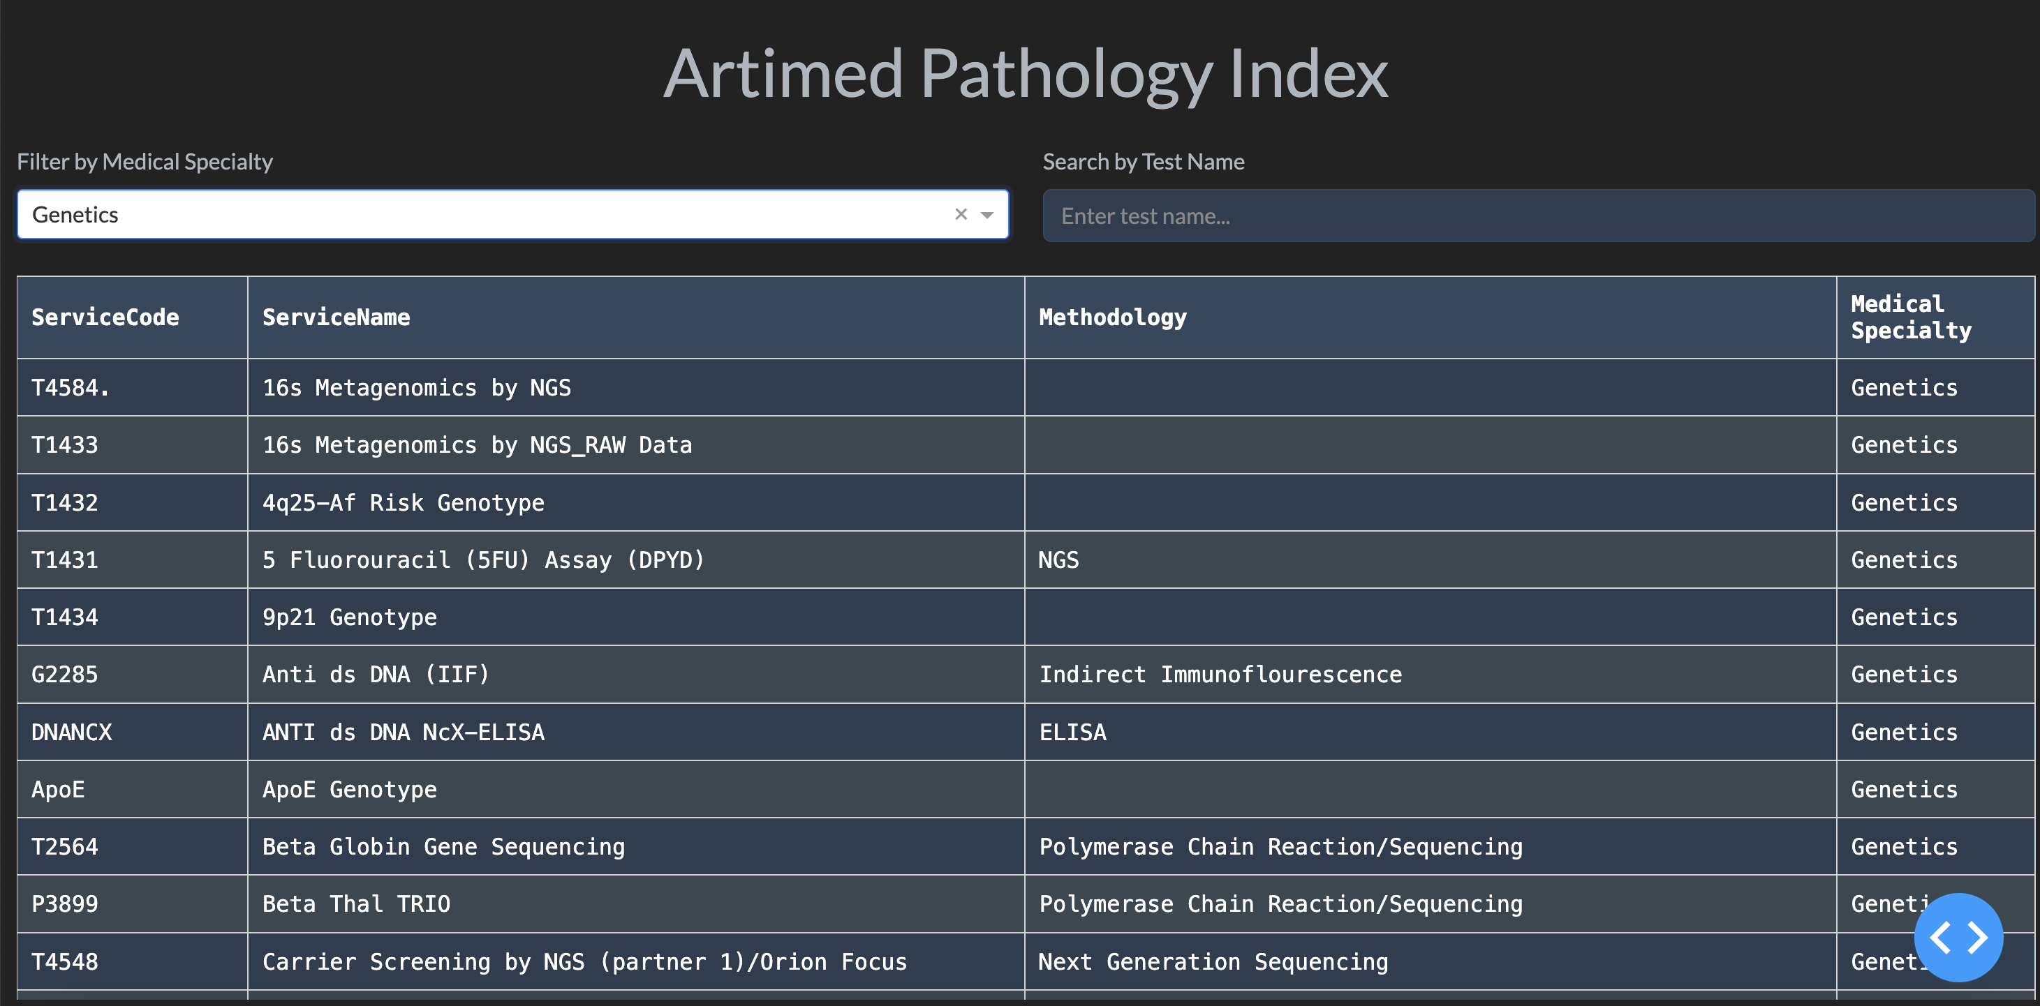Click the P3899 service code cell

coord(65,904)
